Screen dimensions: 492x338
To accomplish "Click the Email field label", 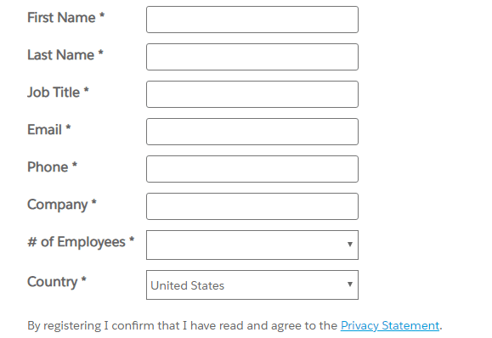I will click(x=49, y=129).
